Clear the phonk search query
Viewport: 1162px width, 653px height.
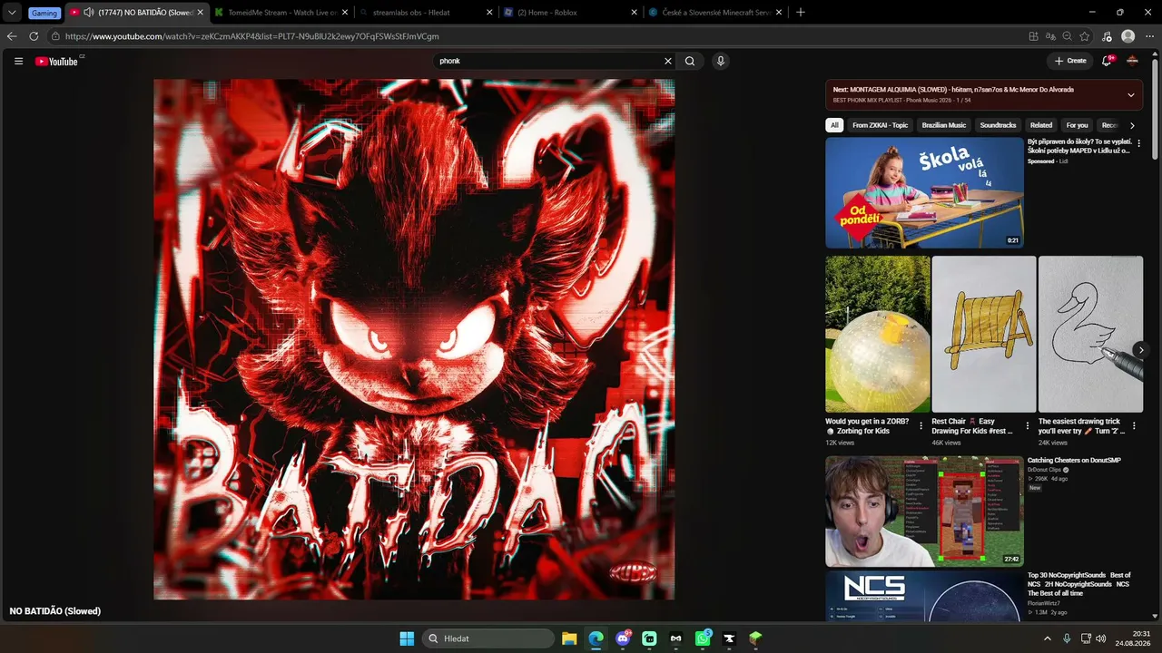pos(668,61)
